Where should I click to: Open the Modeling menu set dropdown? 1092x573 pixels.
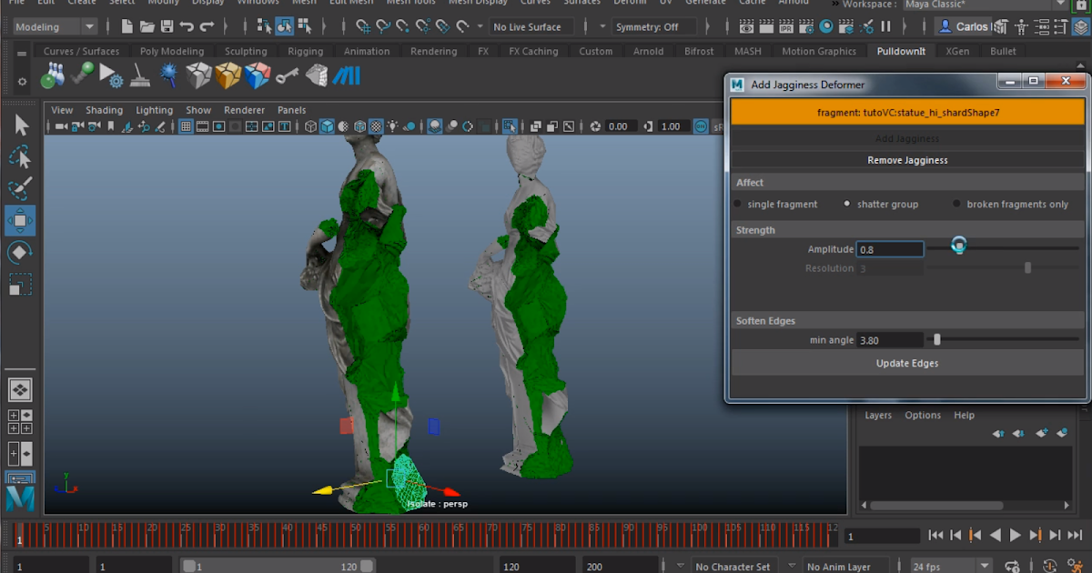(x=55, y=26)
